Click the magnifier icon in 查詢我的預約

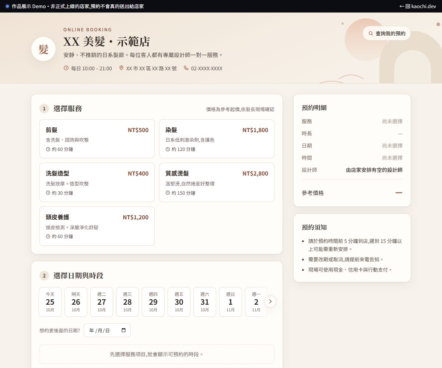[371, 33]
